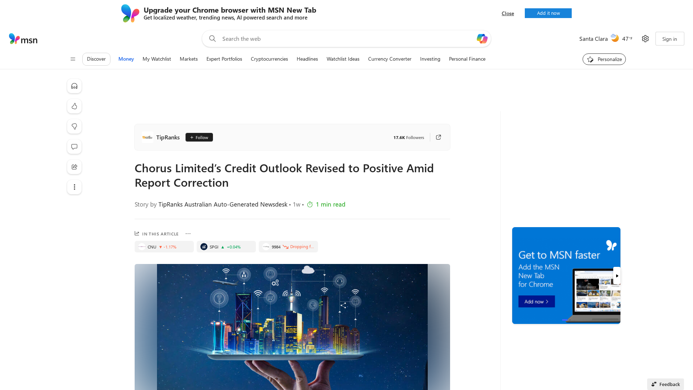Viewport: 693px width, 390px height.
Task: Expand the hamburger navigation menu
Action: tap(73, 59)
